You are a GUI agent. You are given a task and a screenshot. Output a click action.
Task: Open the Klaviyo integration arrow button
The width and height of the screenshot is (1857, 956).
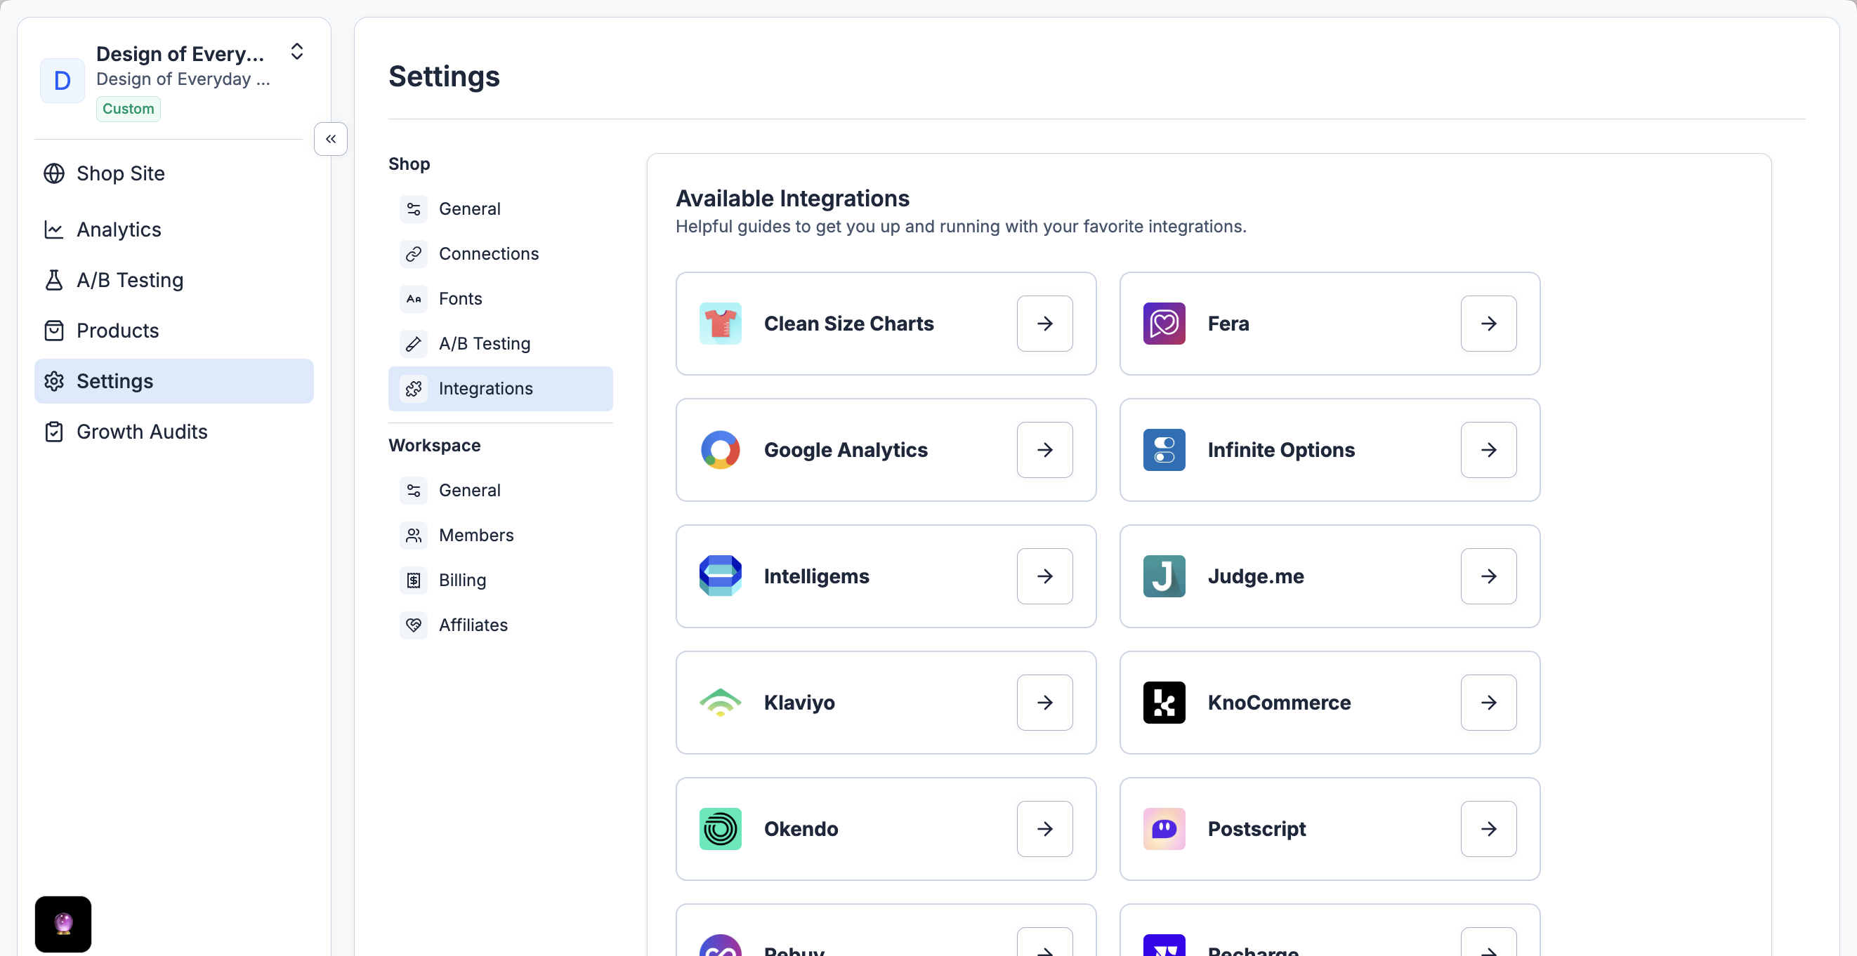point(1044,703)
